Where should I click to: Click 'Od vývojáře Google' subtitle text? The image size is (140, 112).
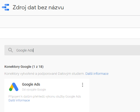pos(34,89)
